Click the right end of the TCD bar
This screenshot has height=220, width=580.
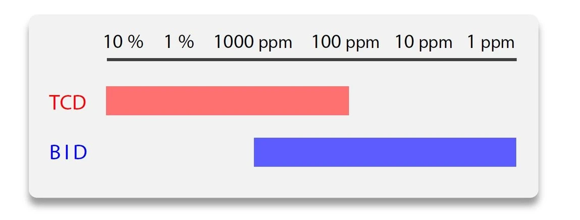pos(346,101)
